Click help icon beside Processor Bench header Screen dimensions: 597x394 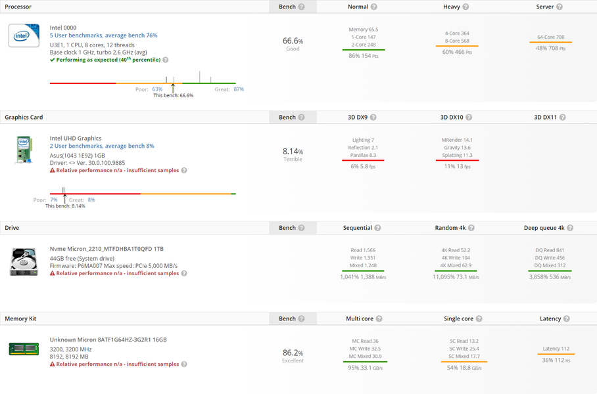pyautogui.click(x=301, y=7)
